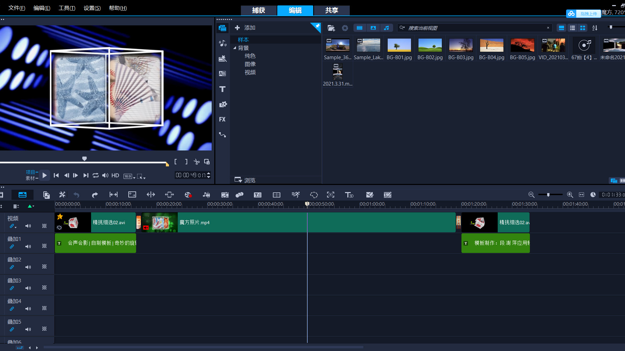The width and height of the screenshot is (625, 351).
Task: Click the Play button in preview
Action: (x=44, y=175)
